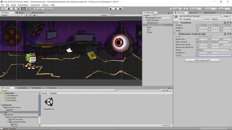
Task: Open the GameObject menu
Action: point(23,5)
